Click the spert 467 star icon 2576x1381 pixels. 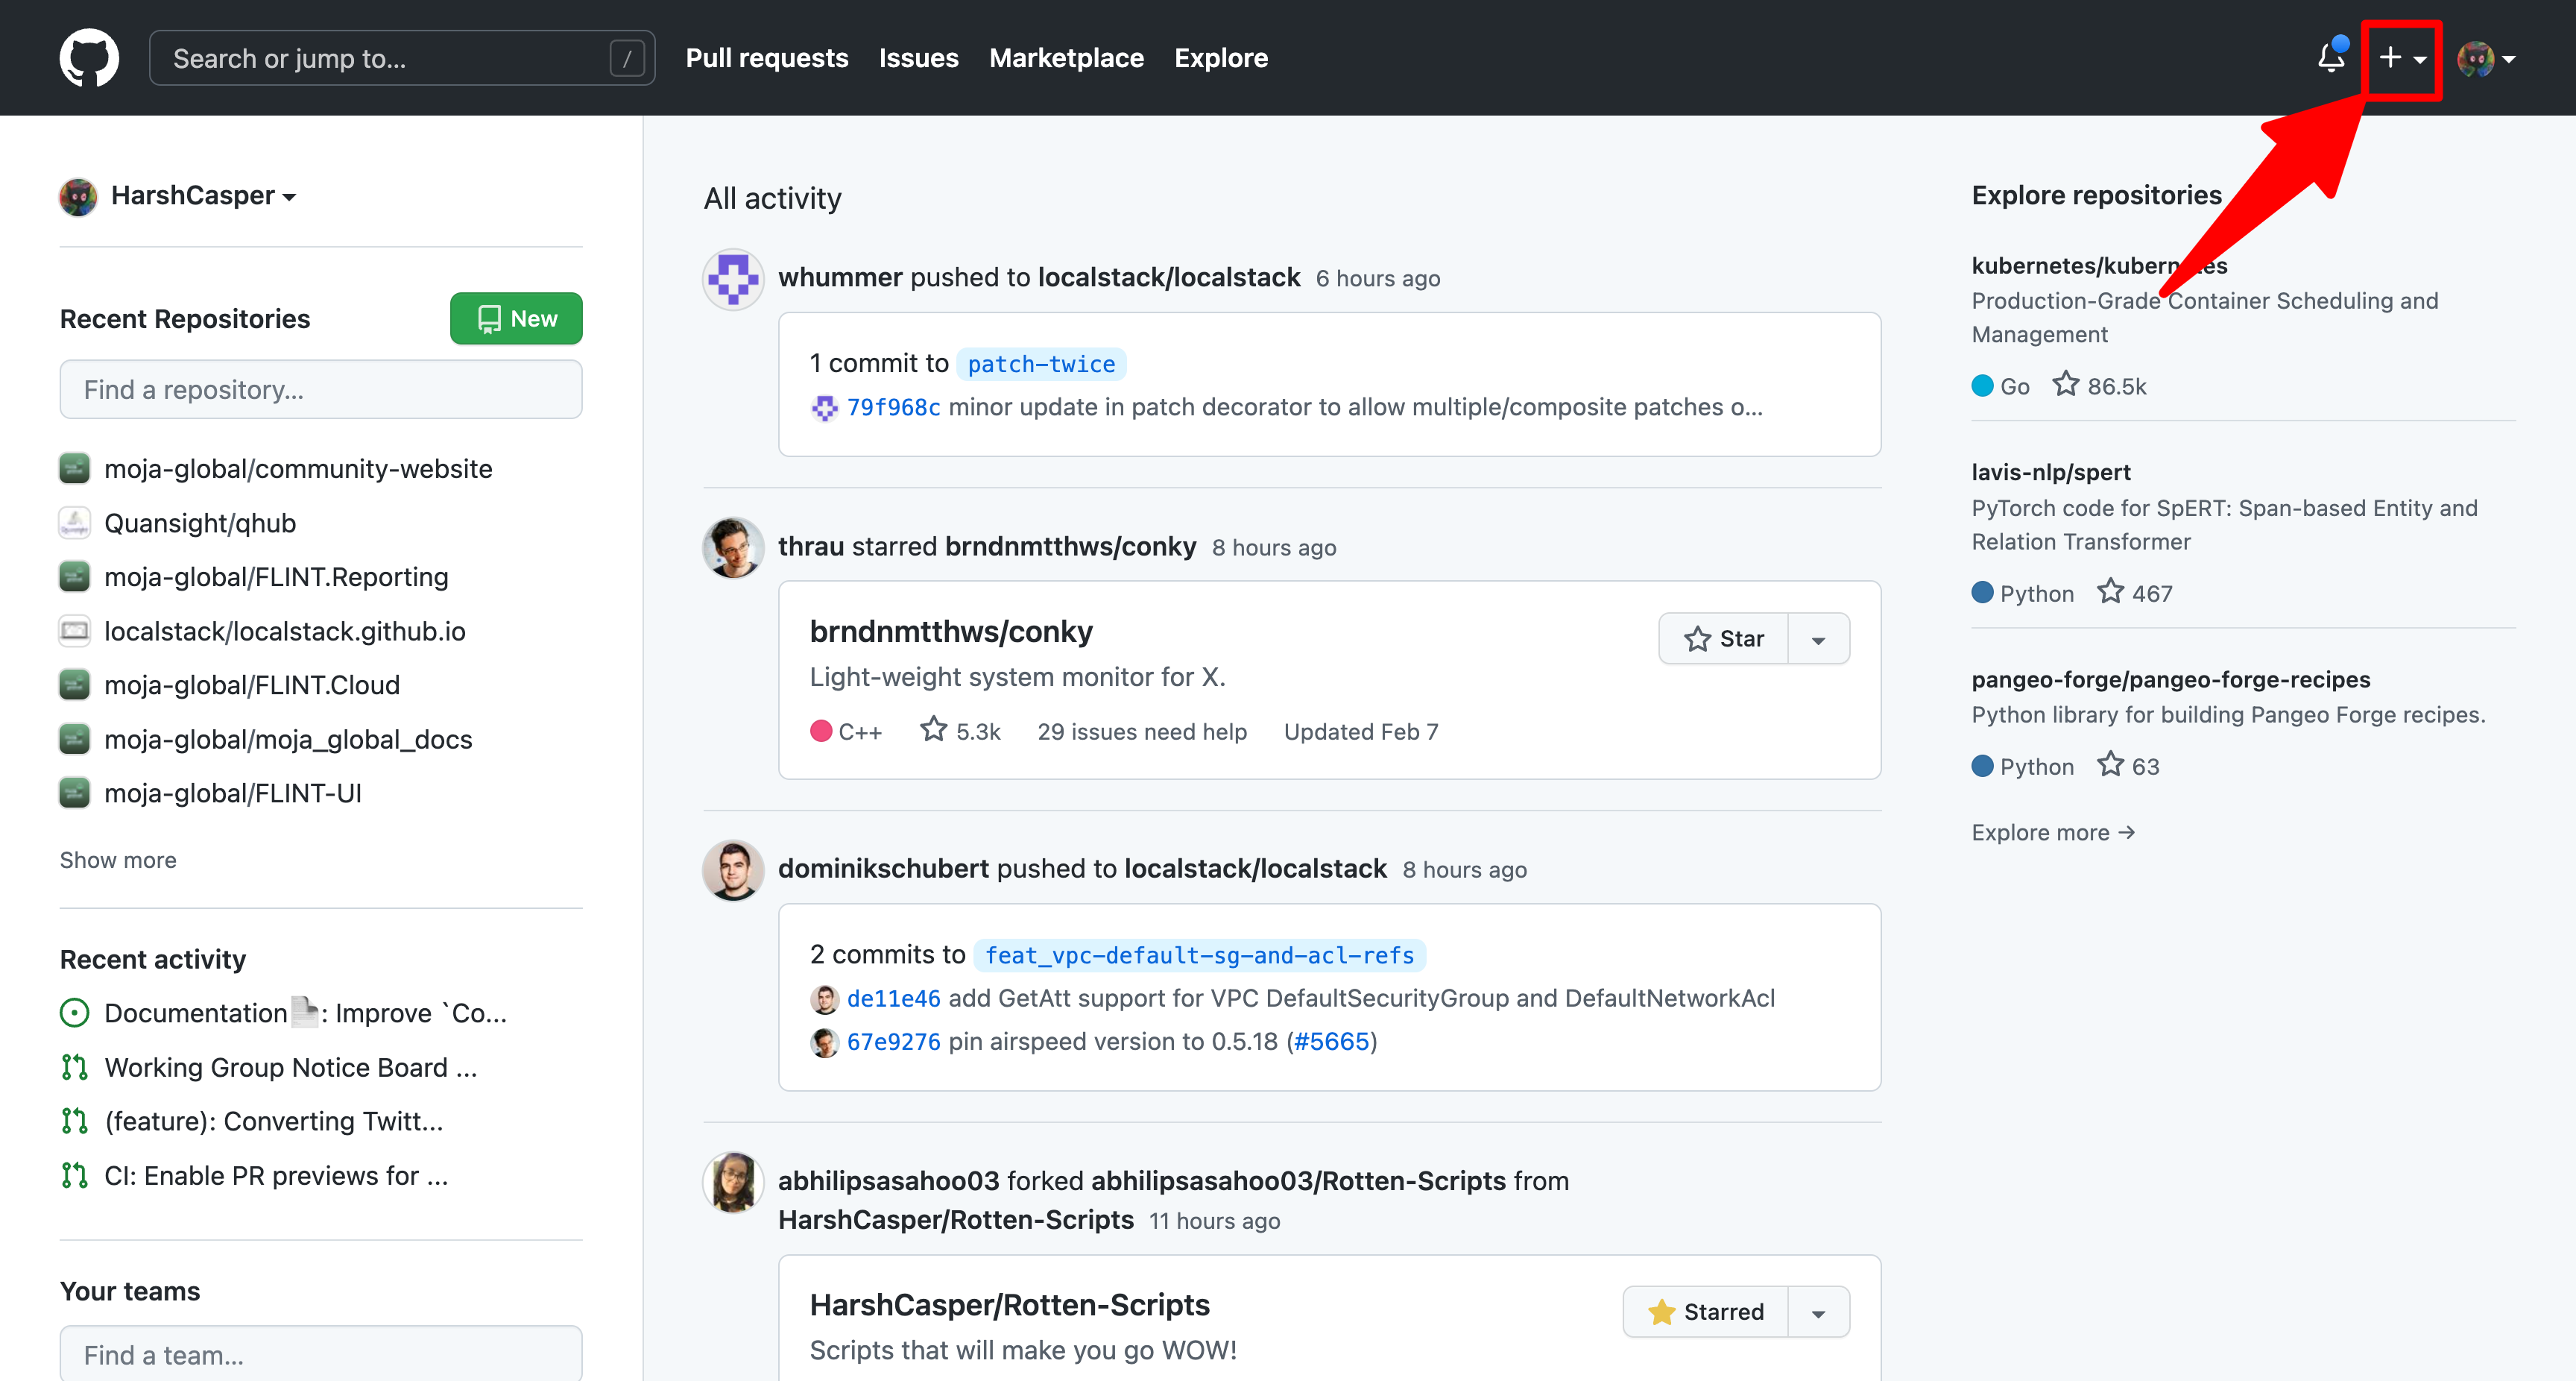coord(2110,591)
